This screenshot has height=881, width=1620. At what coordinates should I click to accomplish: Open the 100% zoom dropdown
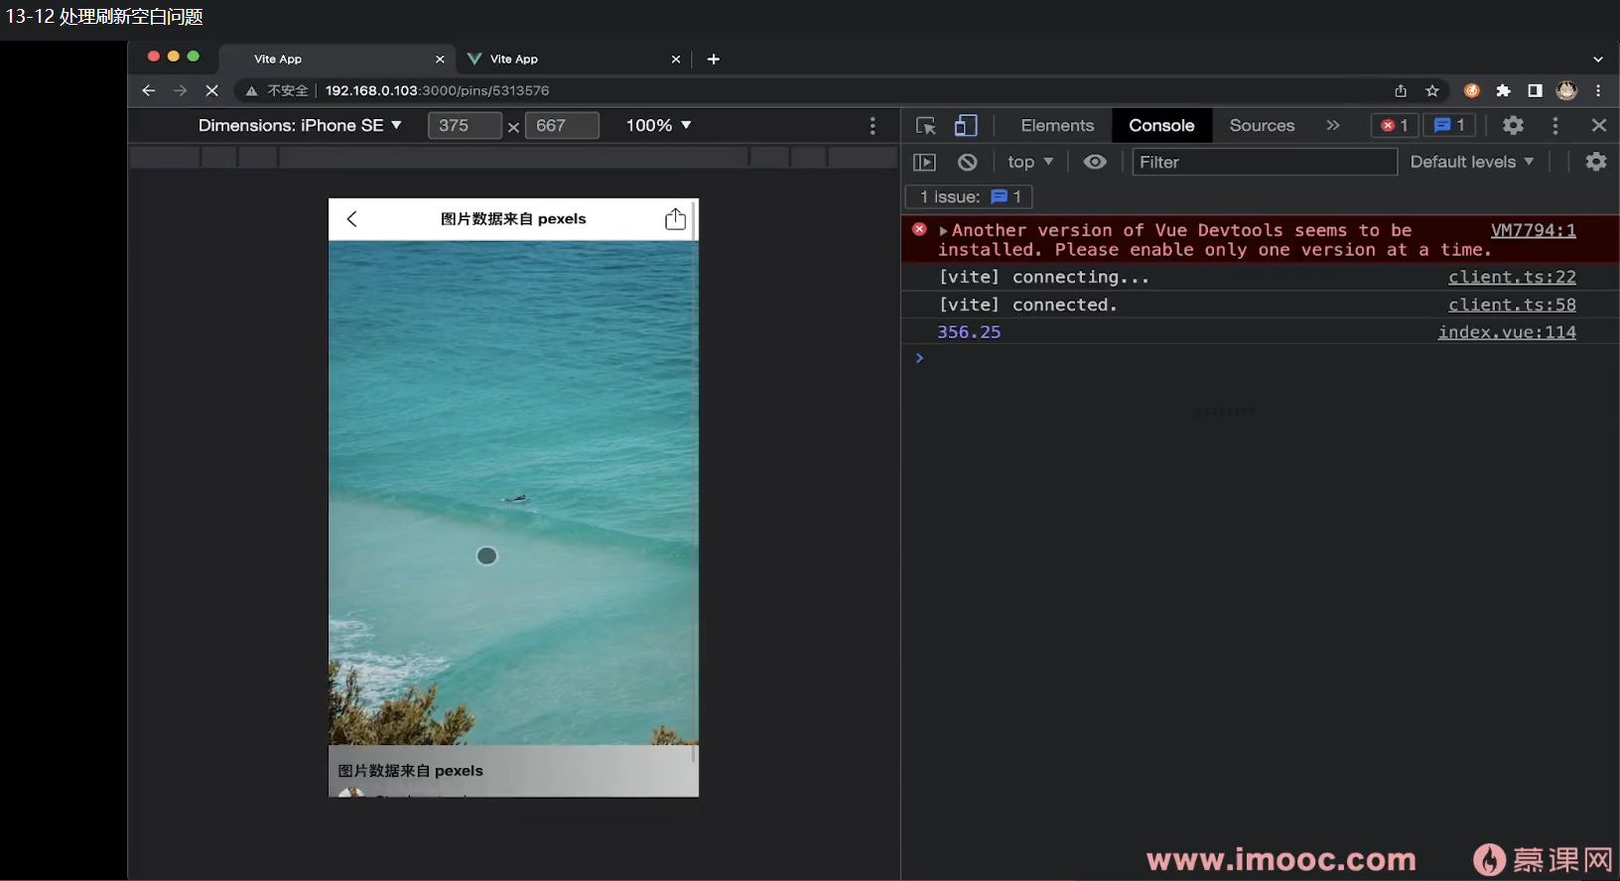tap(657, 126)
